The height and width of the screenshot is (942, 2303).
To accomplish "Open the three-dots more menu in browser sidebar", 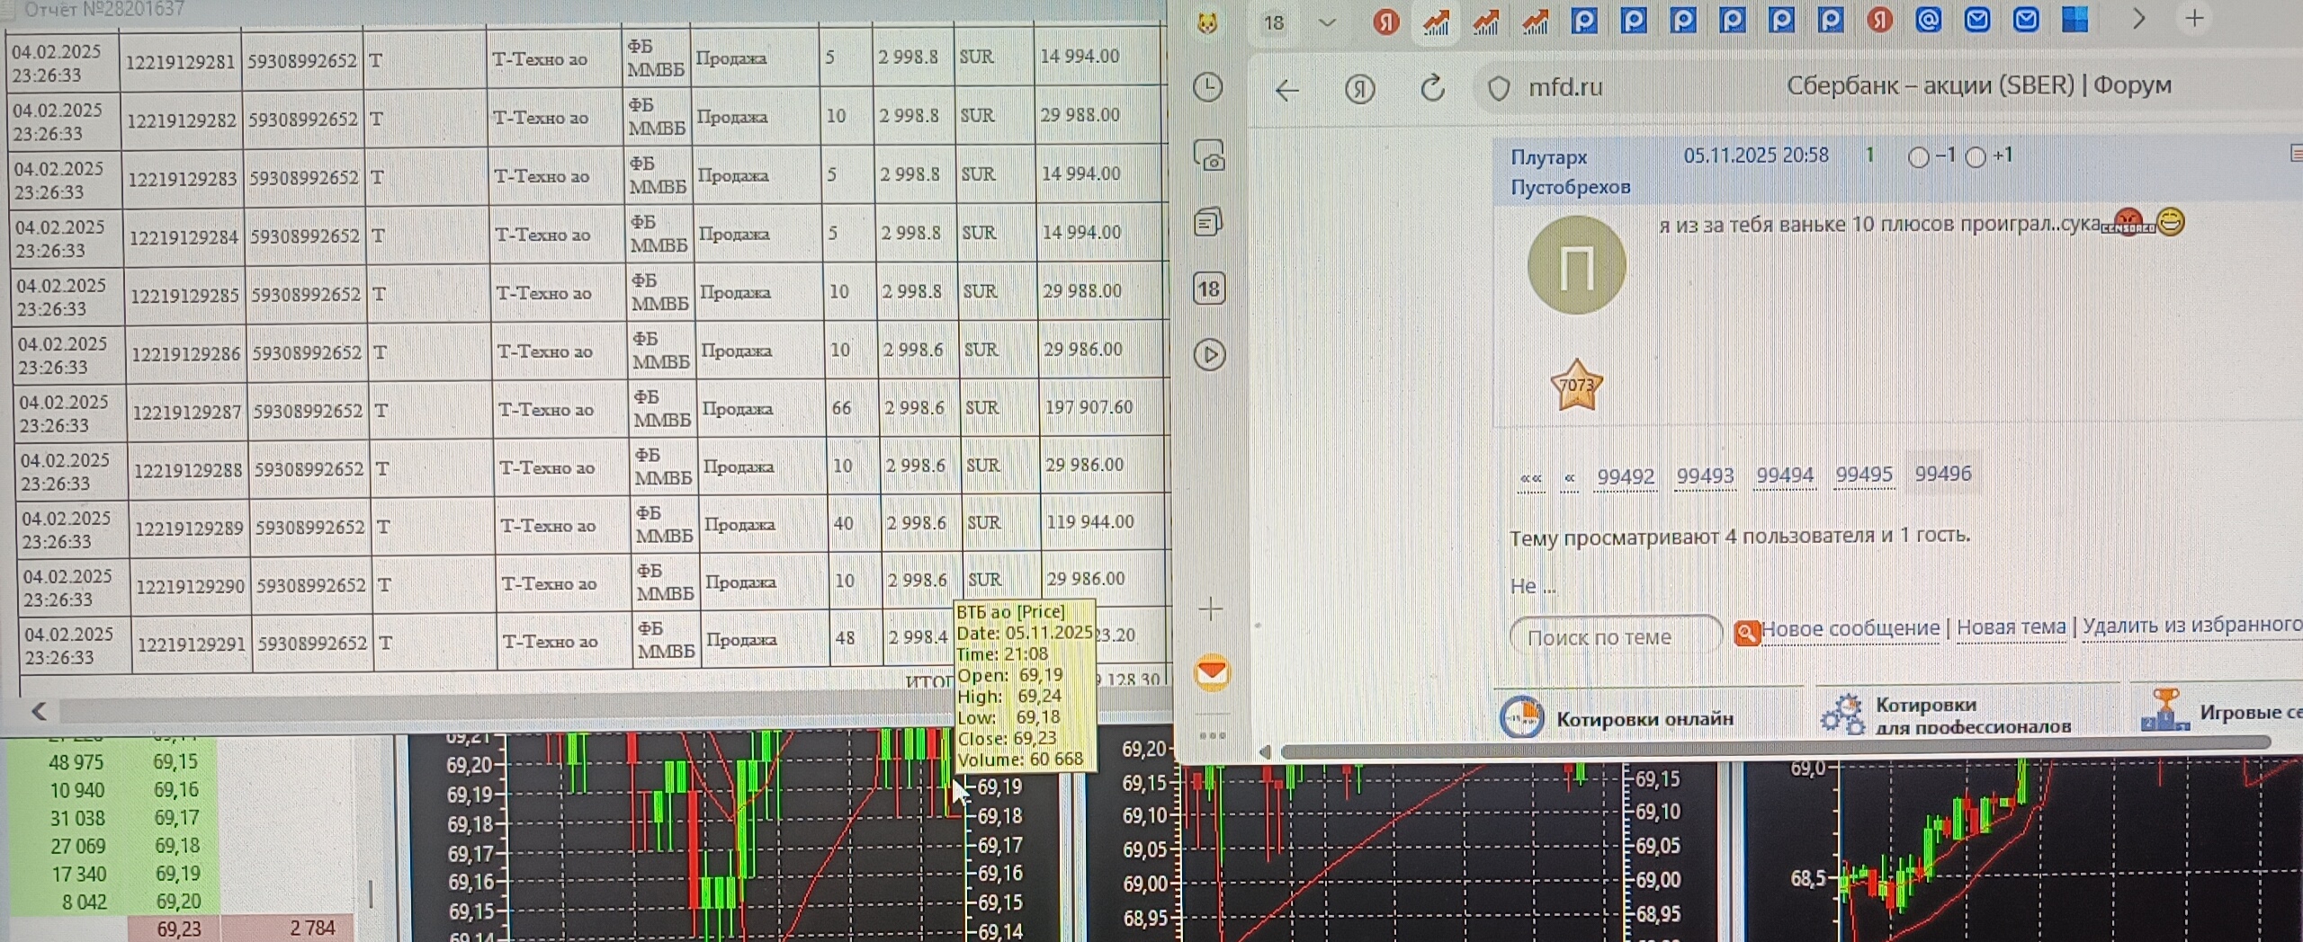I will click(x=1212, y=735).
